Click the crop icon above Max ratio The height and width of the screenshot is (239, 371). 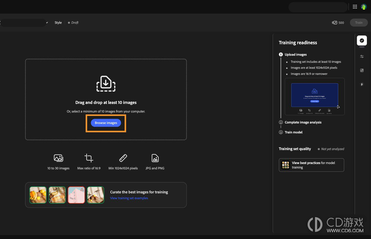(89, 158)
